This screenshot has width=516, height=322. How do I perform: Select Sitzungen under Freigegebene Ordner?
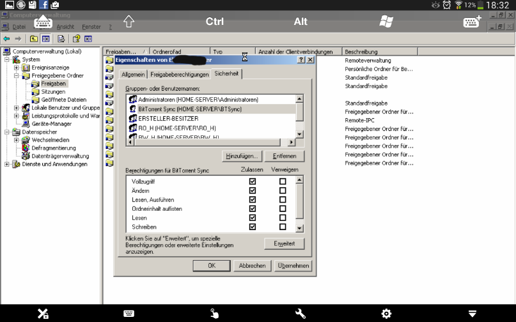(53, 92)
